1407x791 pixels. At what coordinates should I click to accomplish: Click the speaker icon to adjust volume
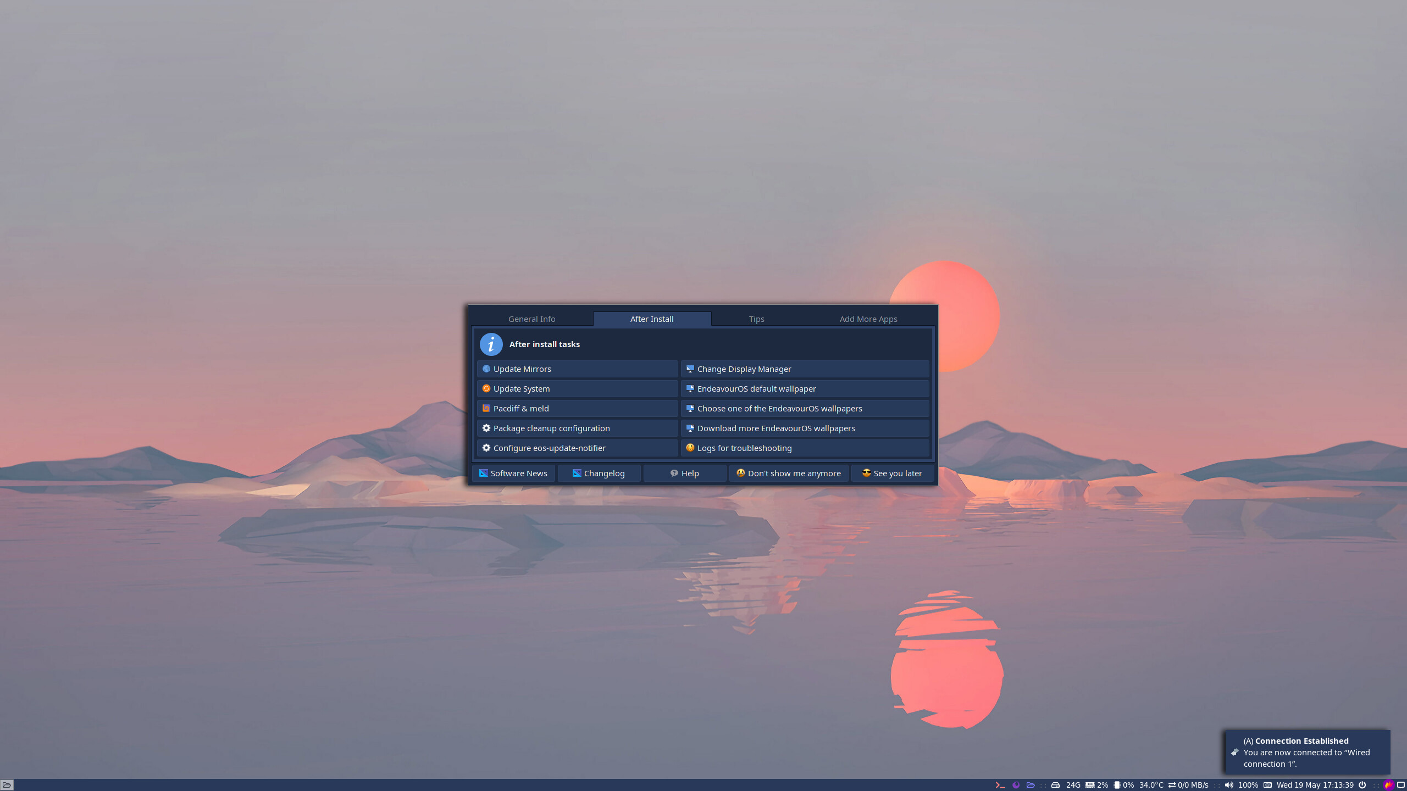coord(1228,784)
